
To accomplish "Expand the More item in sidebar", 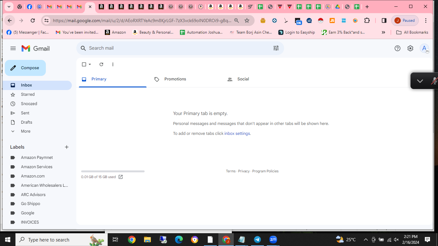I will (25, 131).
